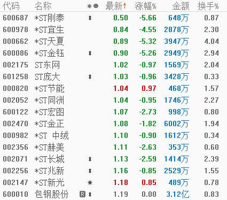Screen dimensions: 227x200
Task: Sort by the 金额 column header
Action: pos(181,6)
